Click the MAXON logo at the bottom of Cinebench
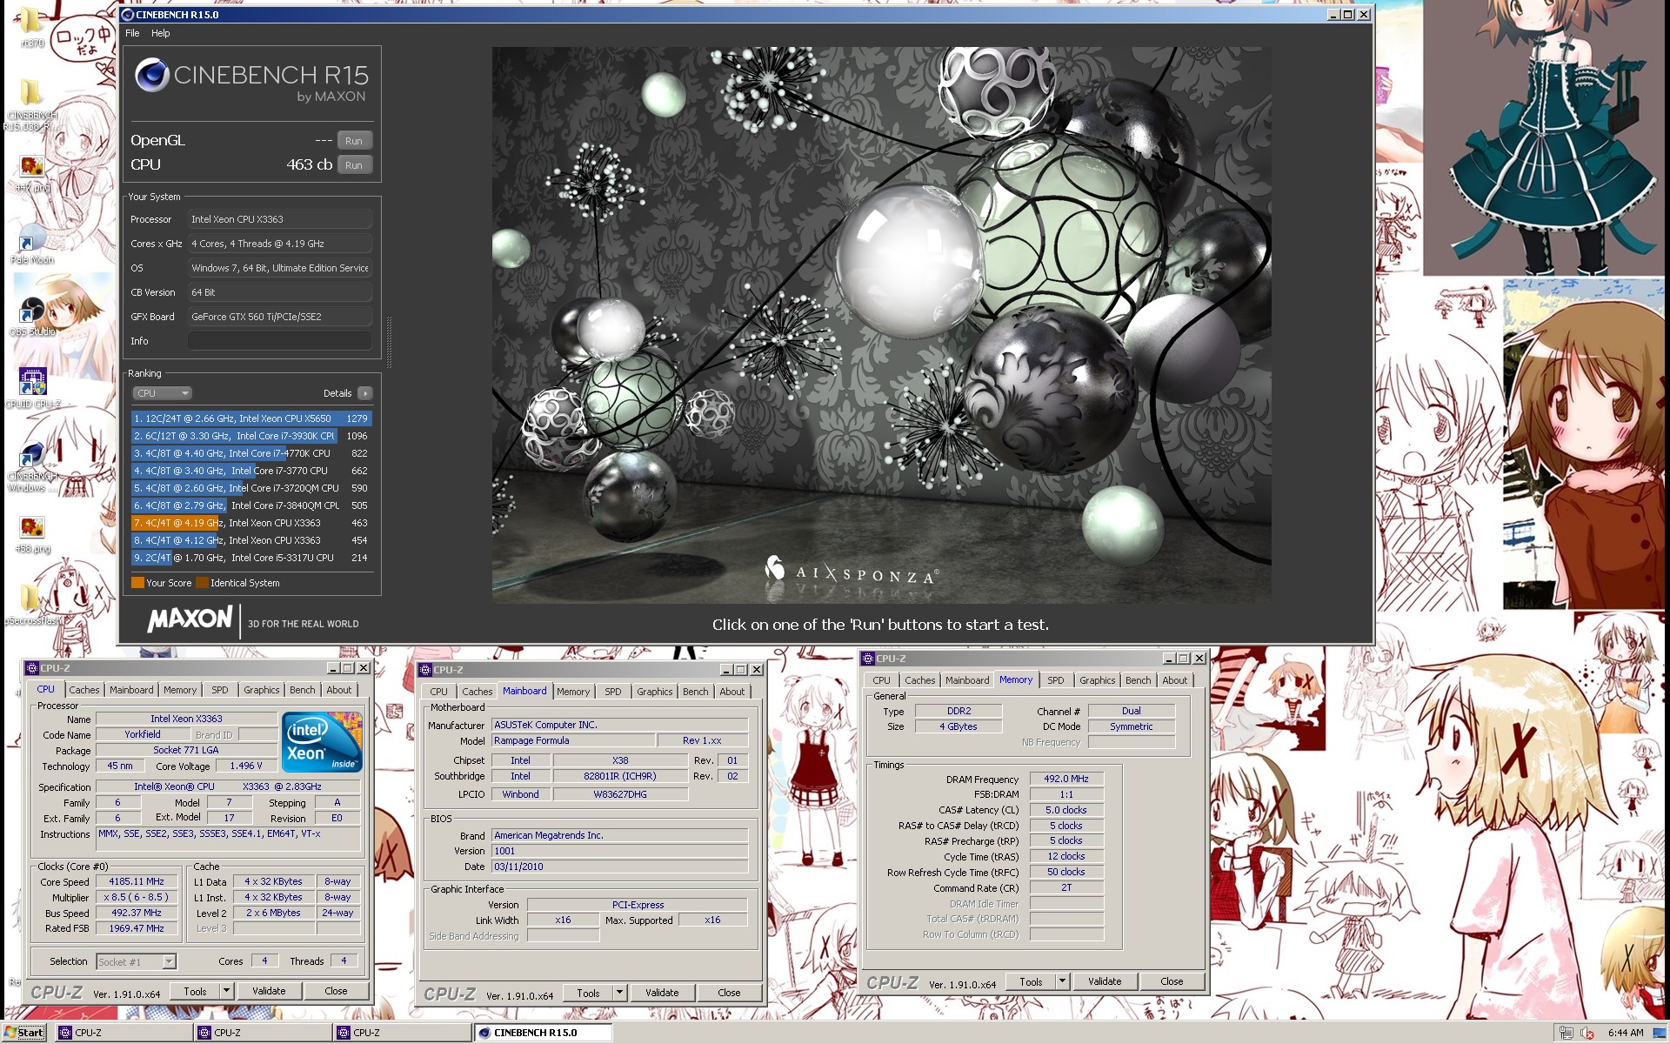Screen dimensions: 1670x1044 point(190,620)
